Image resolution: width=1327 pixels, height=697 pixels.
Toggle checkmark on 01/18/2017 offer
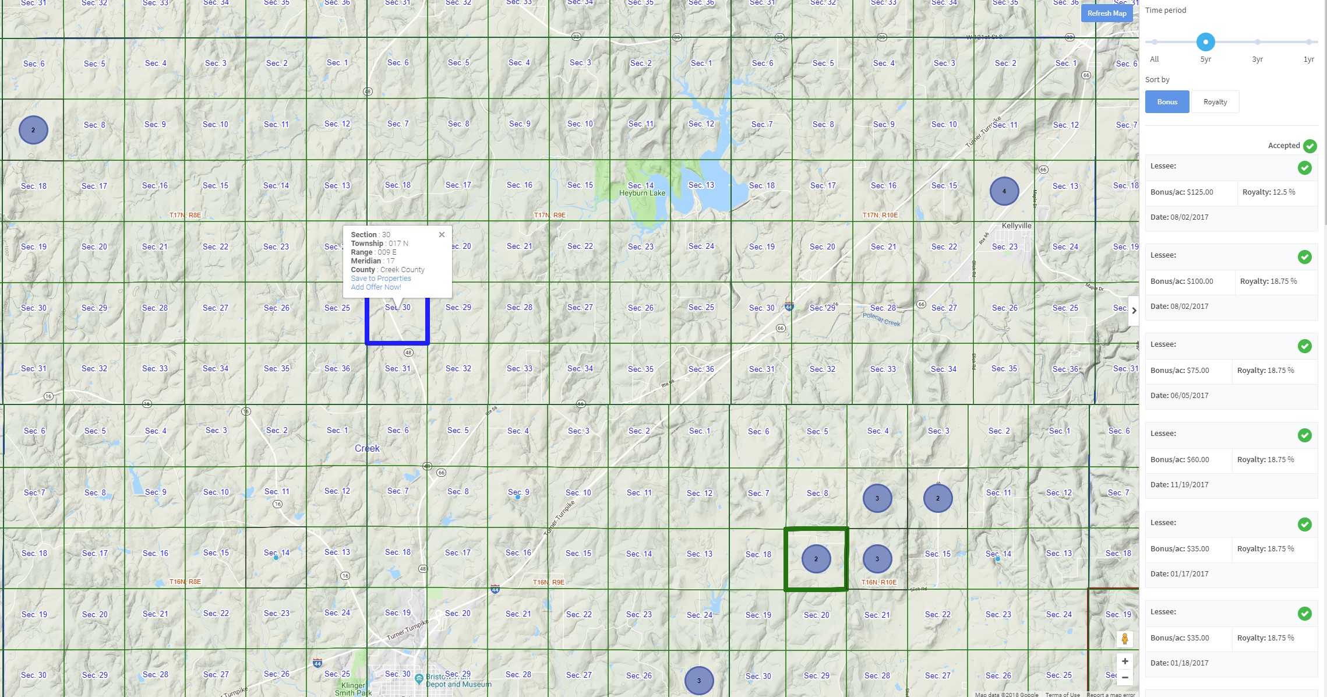(1305, 614)
